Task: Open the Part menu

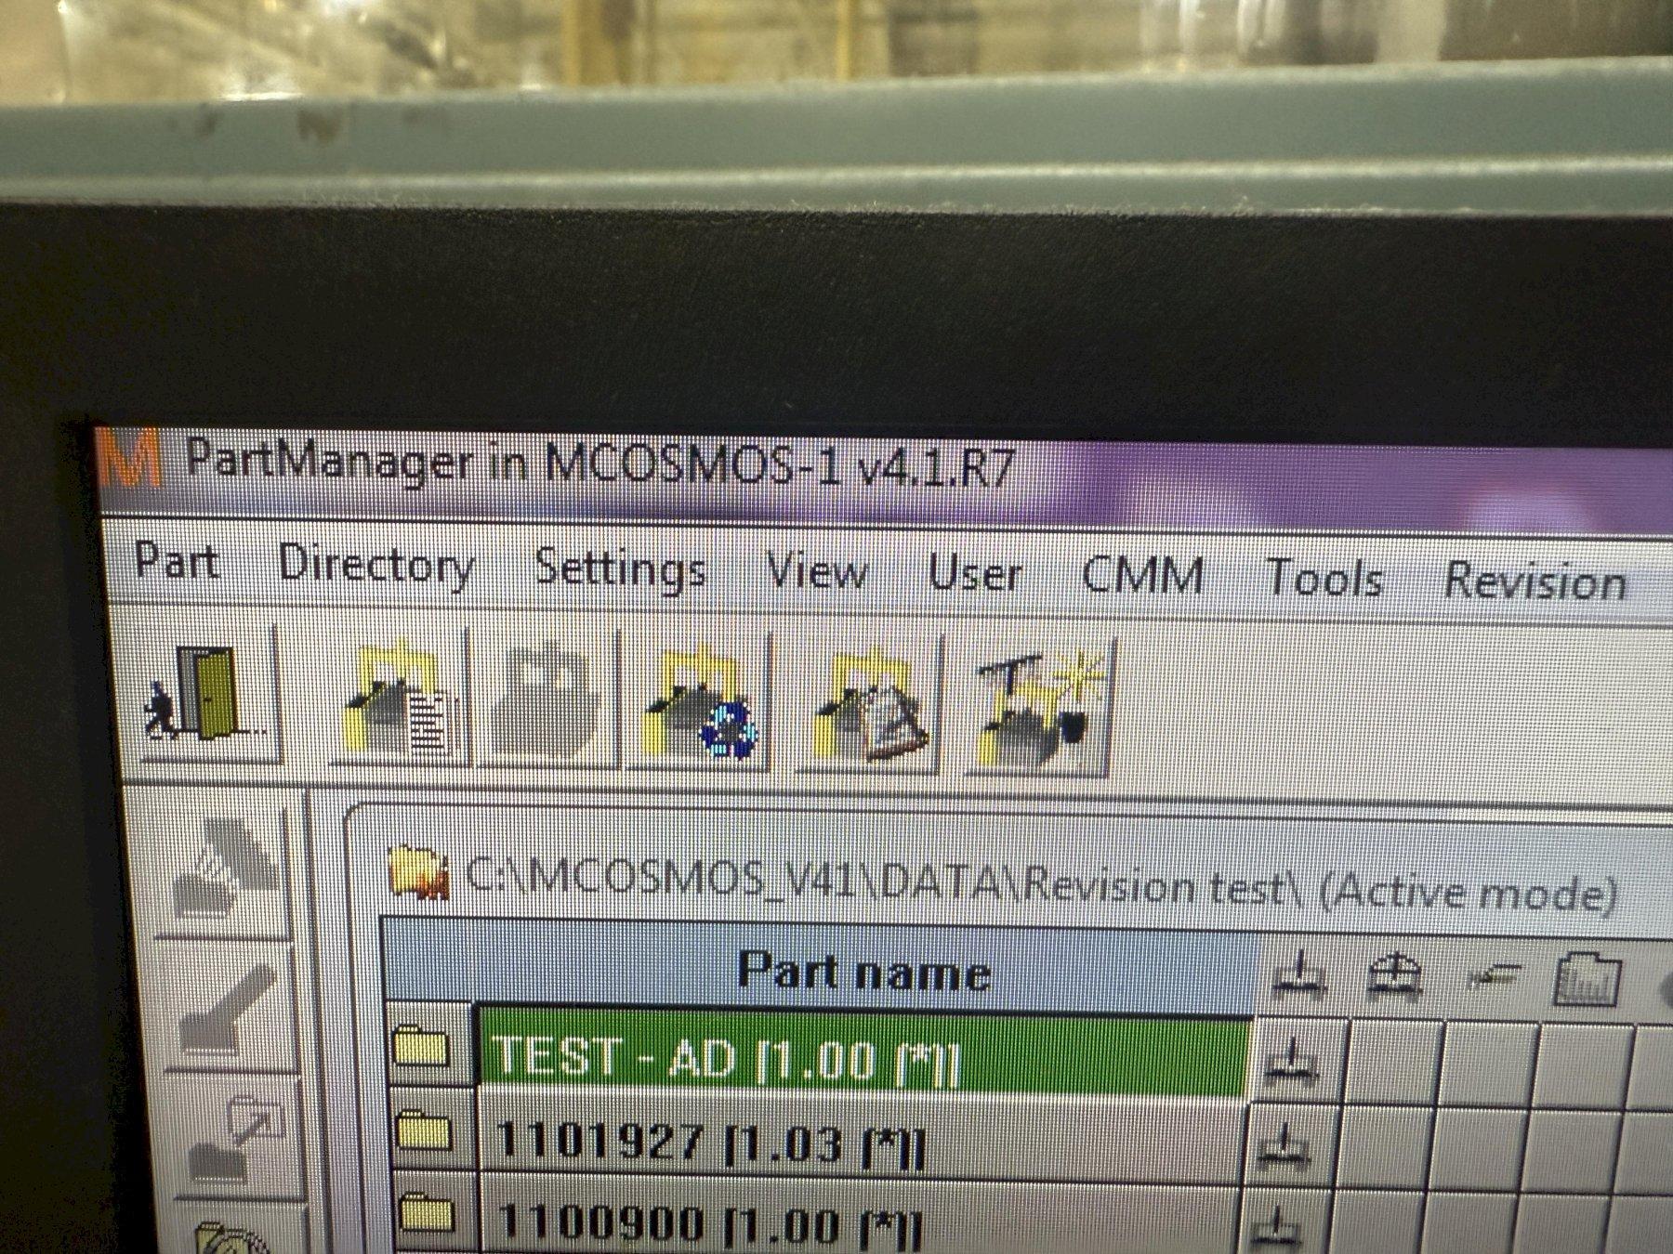Action: point(176,561)
